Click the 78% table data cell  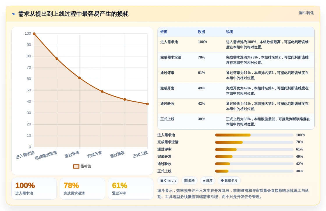[201, 57]
